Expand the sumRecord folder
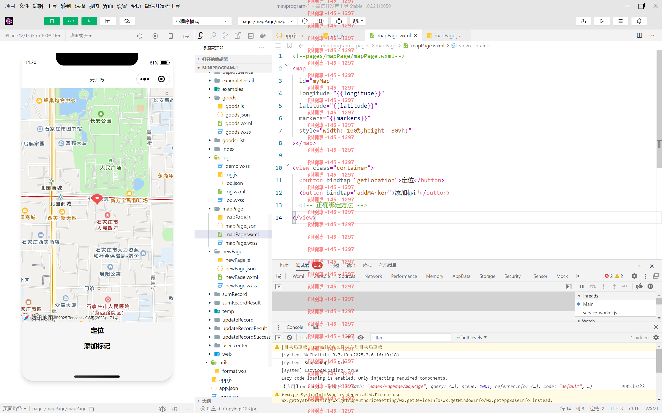The image size is (662, 414). pos(210,294)
